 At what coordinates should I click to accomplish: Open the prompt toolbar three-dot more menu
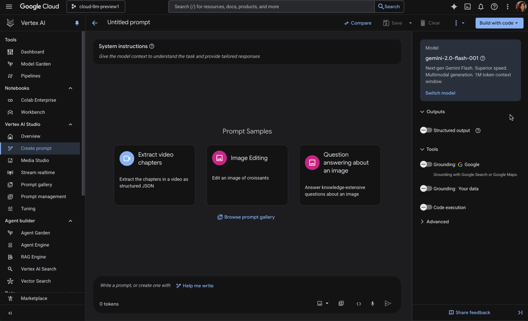(x=456, y=23)
